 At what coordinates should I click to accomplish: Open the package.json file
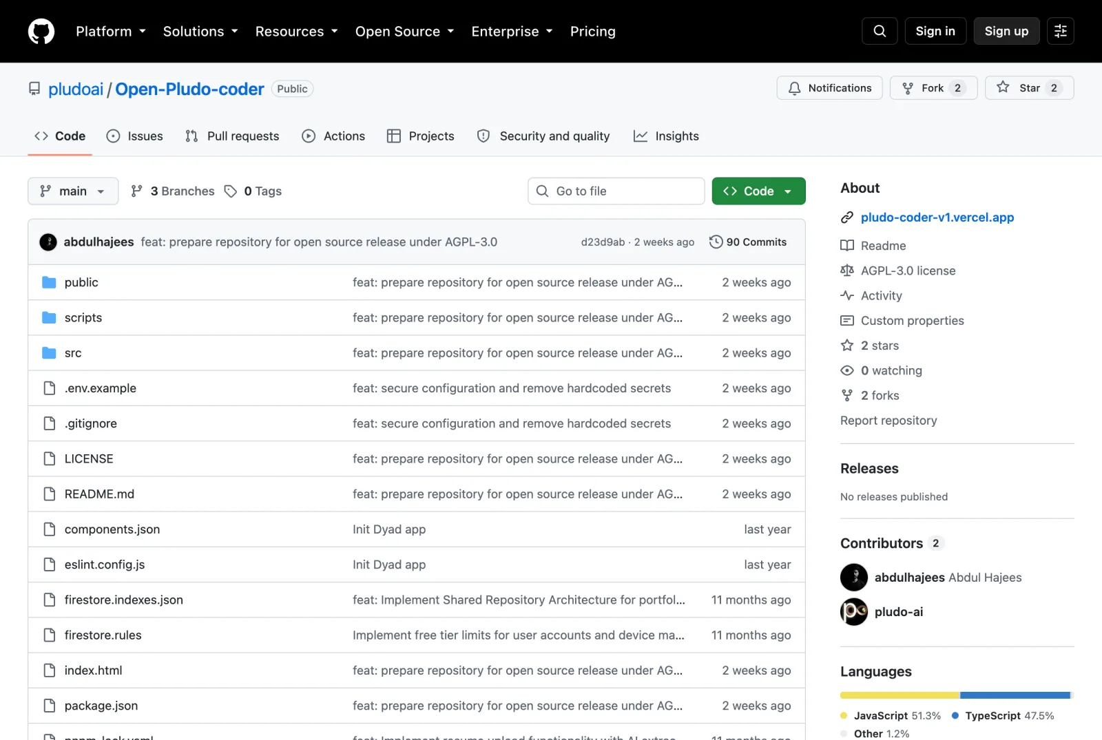coord(101,706)
